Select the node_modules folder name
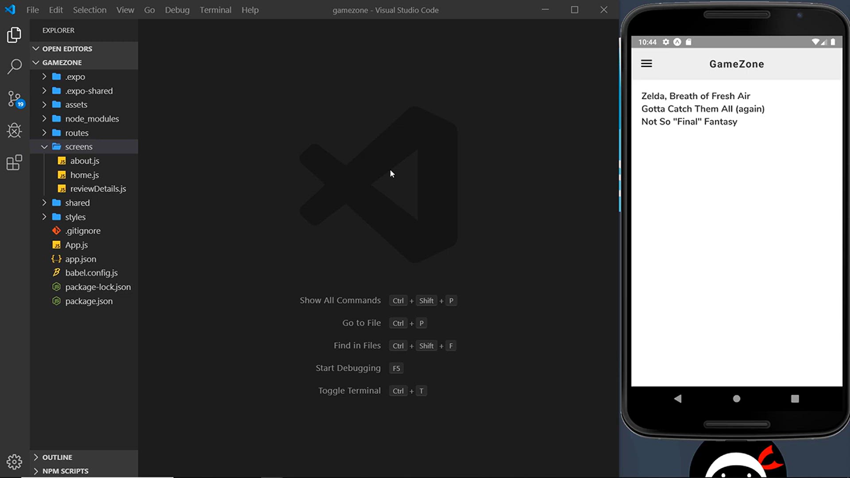Screen dimensions: 850x478 [92, 119]
